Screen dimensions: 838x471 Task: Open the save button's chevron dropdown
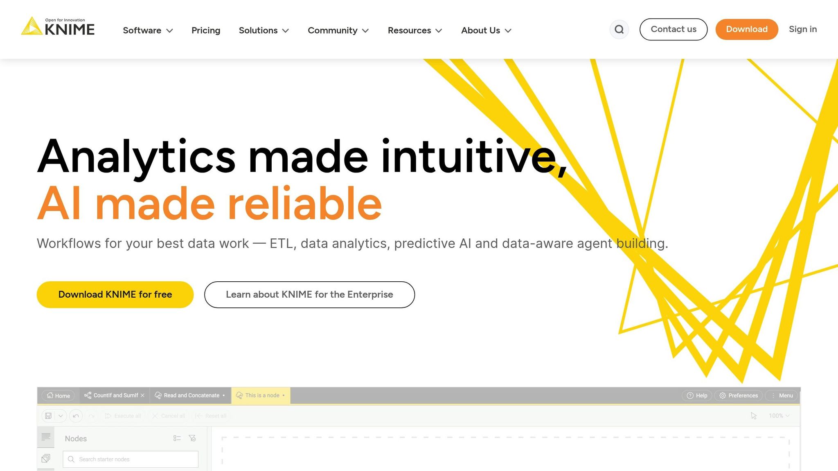pyautogui.click(x=61, y=416)
